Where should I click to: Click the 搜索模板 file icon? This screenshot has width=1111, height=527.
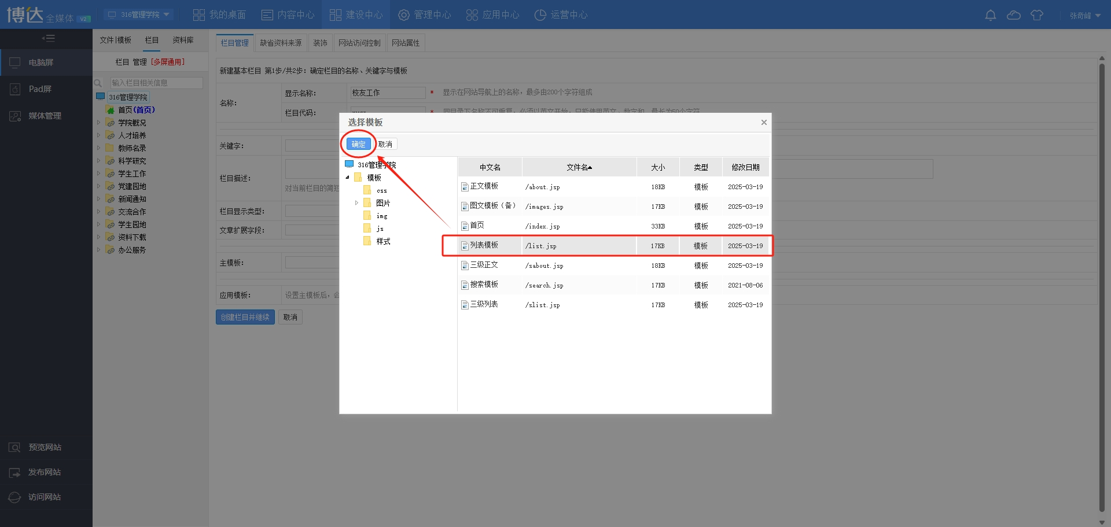point(465,285)
